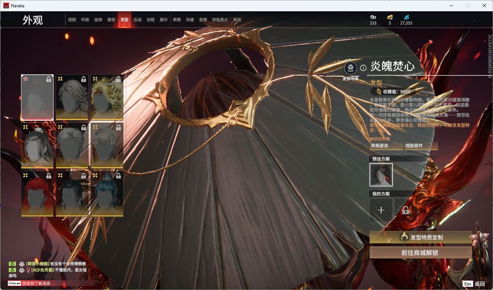Click the coin currency icon showing 233
The image size is (493, 290).
pyautogui.click(x=373, y=17)
